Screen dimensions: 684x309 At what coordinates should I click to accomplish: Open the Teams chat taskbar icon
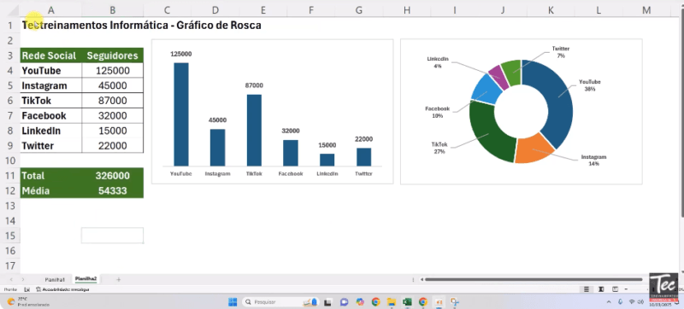pyautogui.click(x=345, y=301)
